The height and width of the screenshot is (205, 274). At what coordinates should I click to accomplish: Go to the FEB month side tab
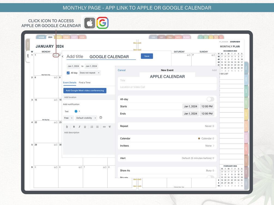coord(246,68)
